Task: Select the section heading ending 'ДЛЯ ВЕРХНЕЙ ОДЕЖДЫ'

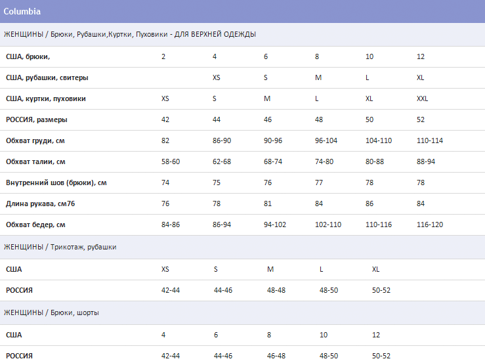Action: pyautogui.click(x=130, y=34)
